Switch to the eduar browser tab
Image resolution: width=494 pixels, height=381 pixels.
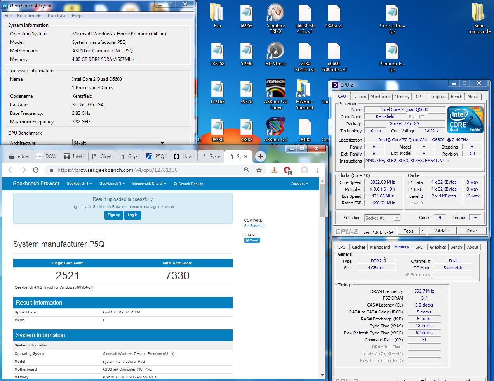pos(19,156)
